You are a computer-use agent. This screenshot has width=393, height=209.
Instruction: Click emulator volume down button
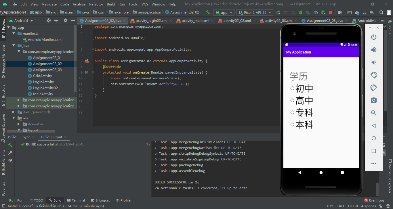[x=373, y=62]
